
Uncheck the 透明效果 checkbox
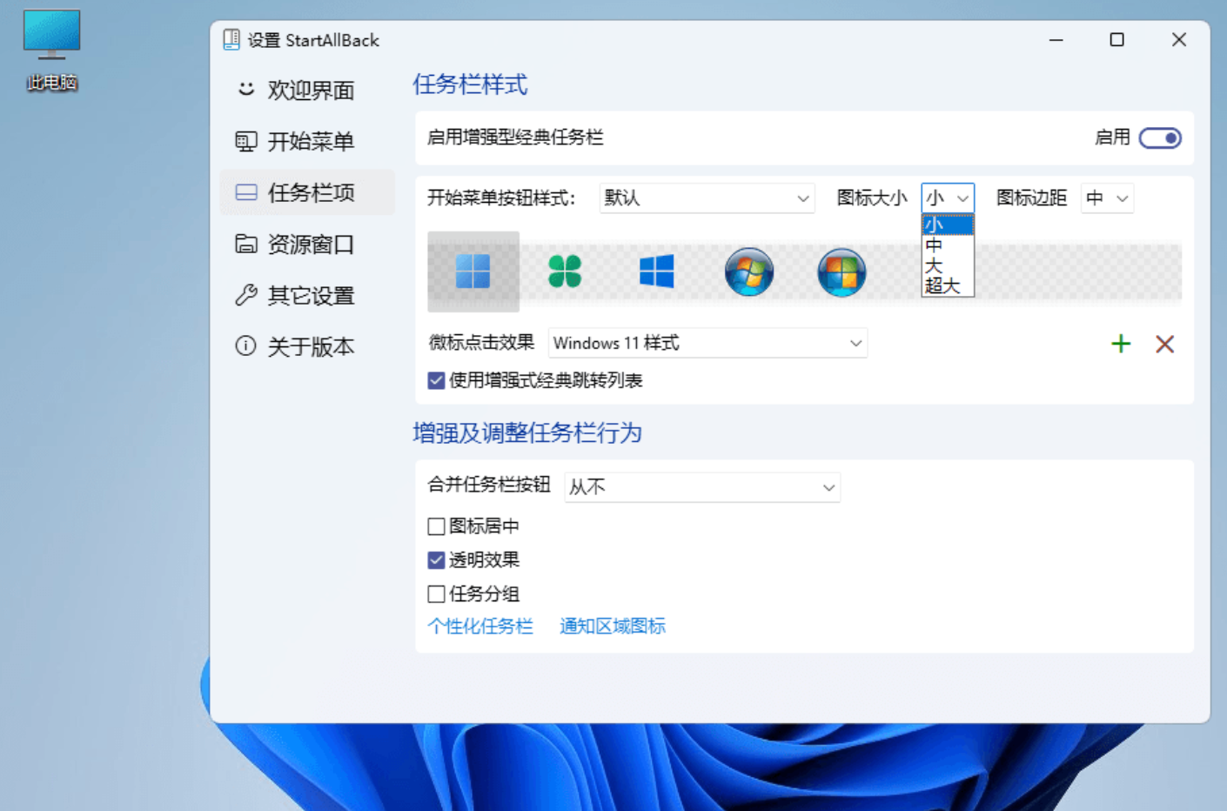437,560
